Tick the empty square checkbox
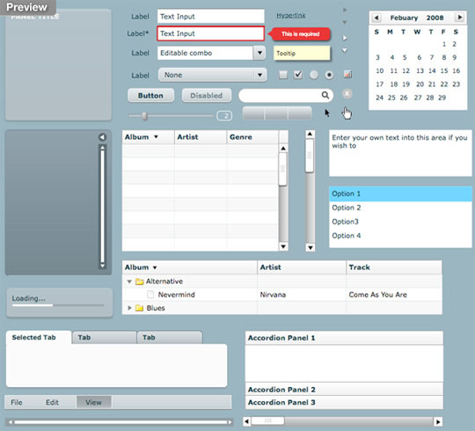 click(283, 75)
